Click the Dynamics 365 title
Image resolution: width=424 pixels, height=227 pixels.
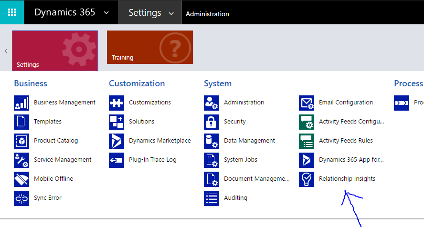[64, 12]
